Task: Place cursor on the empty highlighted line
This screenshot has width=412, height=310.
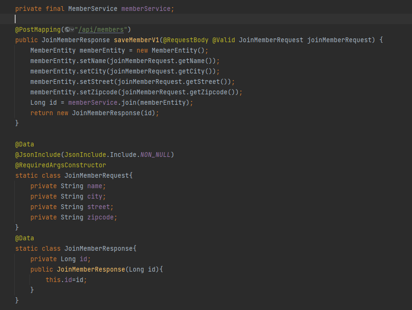Action: (x=206, y=19)
